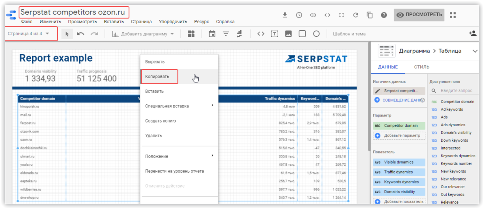Image resolution: width=484 pixels, height=209 pixels.
Task: Insert URL embed code icon in toolbar
Action: pyautogui.click(x=261, y=34)
